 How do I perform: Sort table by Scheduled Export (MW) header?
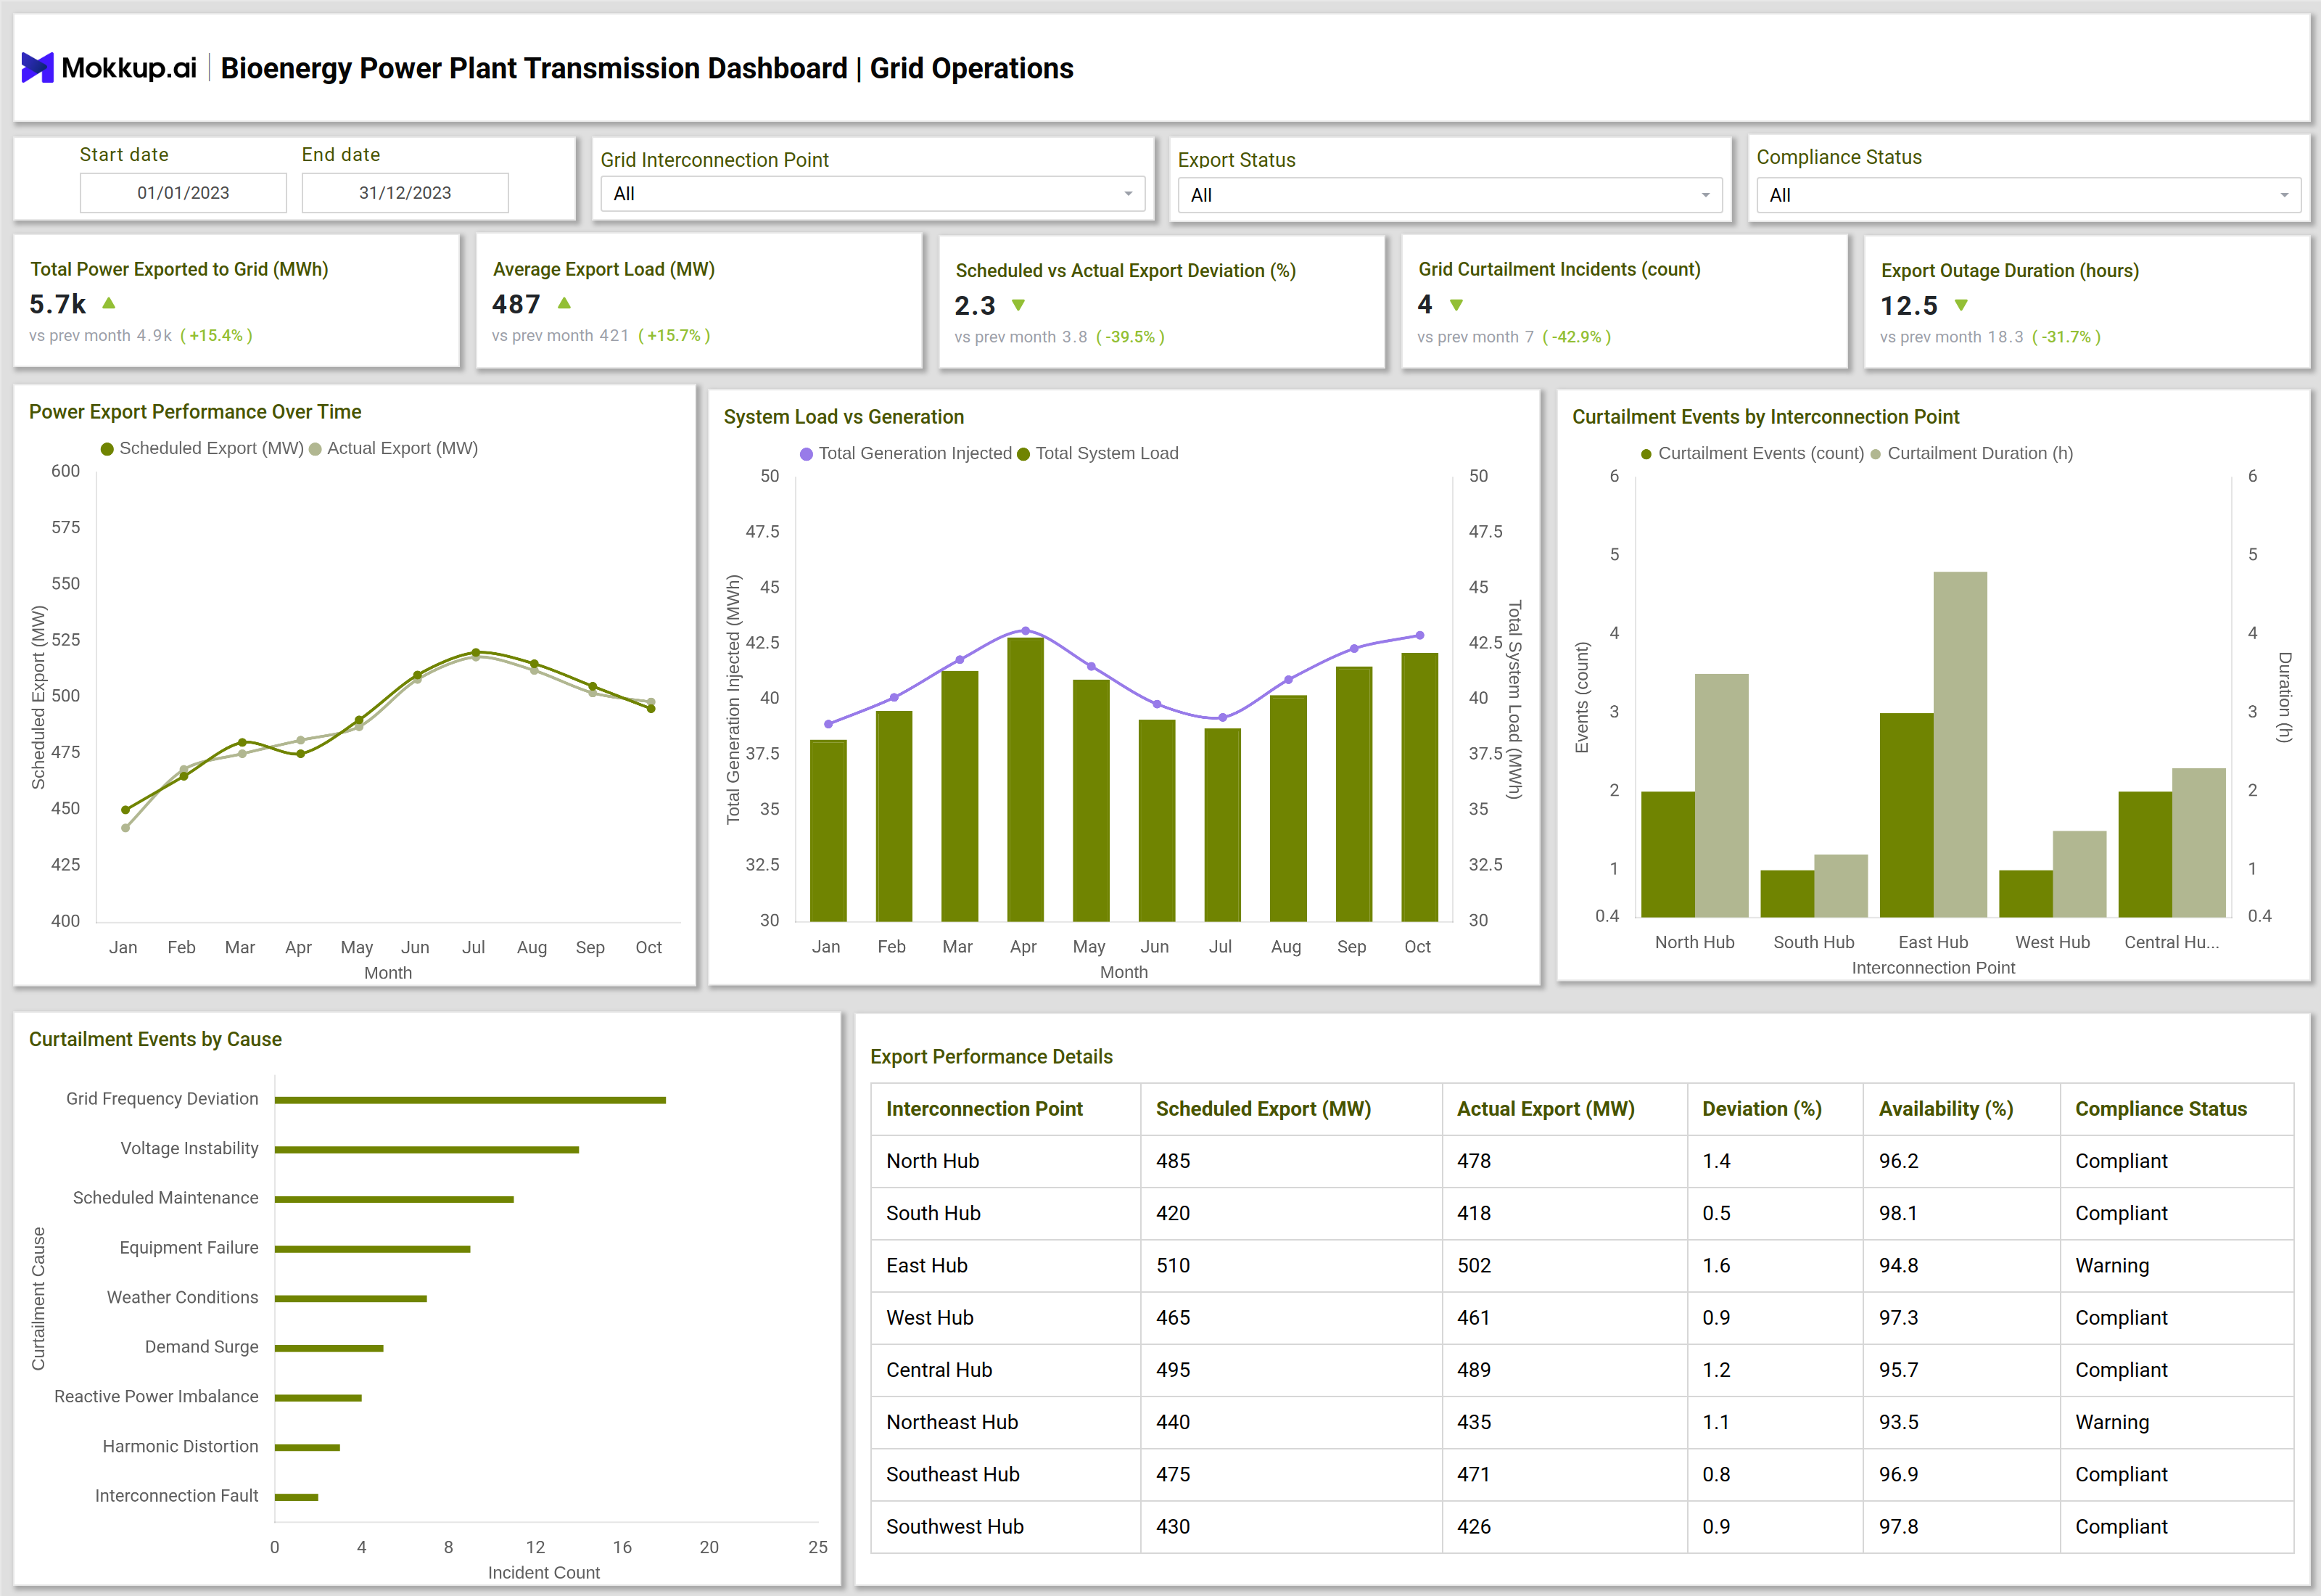tap(1263, 1108)
